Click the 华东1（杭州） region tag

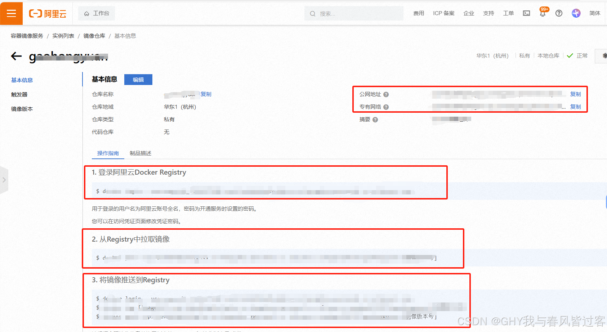(x=492, y=56)
